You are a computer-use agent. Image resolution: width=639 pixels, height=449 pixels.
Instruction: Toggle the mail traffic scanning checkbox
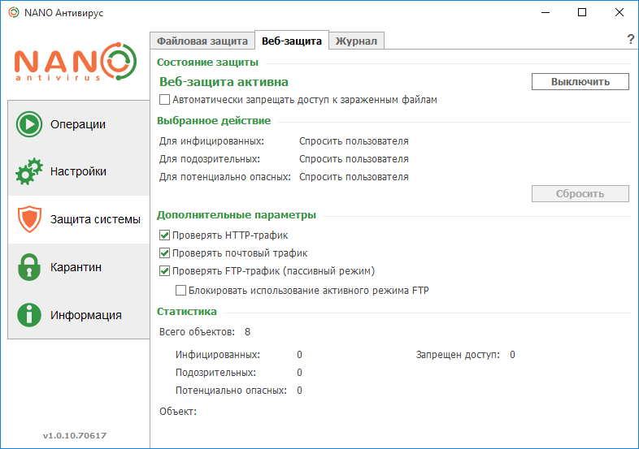[x=165, y=253]
